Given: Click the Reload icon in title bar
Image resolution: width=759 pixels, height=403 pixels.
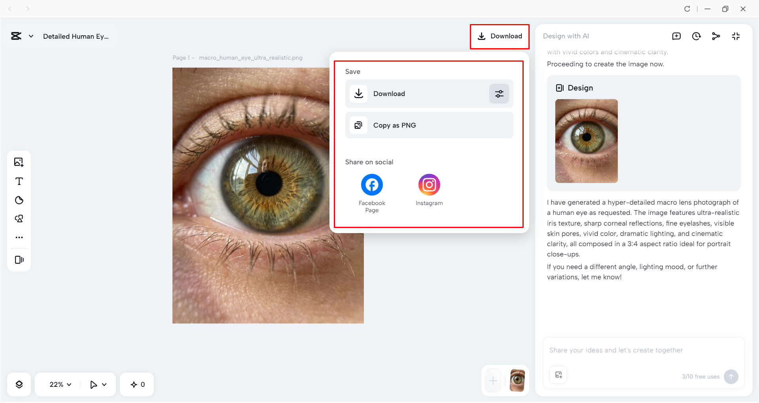Looking at the screenshot, I should pos(687,9).
